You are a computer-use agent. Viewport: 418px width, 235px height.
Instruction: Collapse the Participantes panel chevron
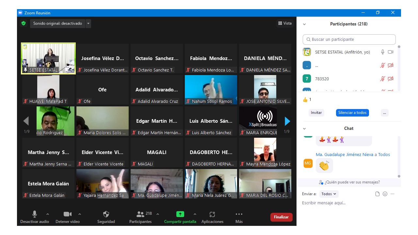click(x=304, y=24)
